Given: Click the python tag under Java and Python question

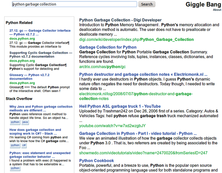Looking at the screenshot, I should click(15, 122).
